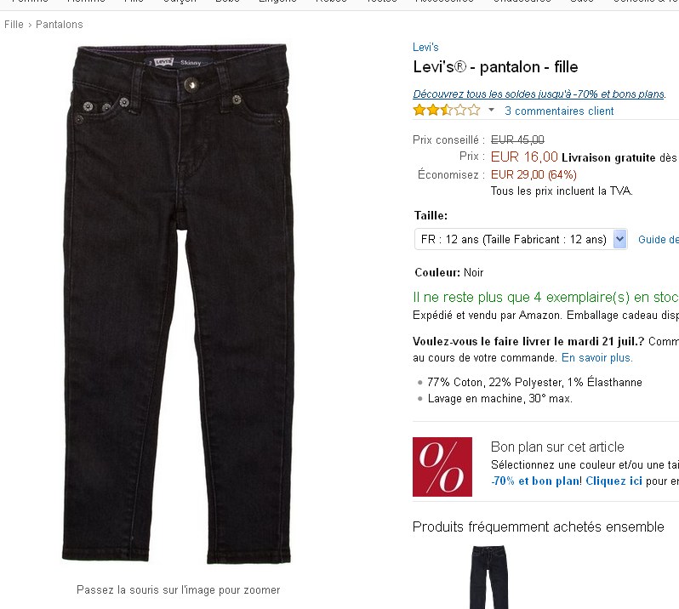Open the soldes jusqu'à -70% promo link
The image size is (679, 609).
coord(539,94)
